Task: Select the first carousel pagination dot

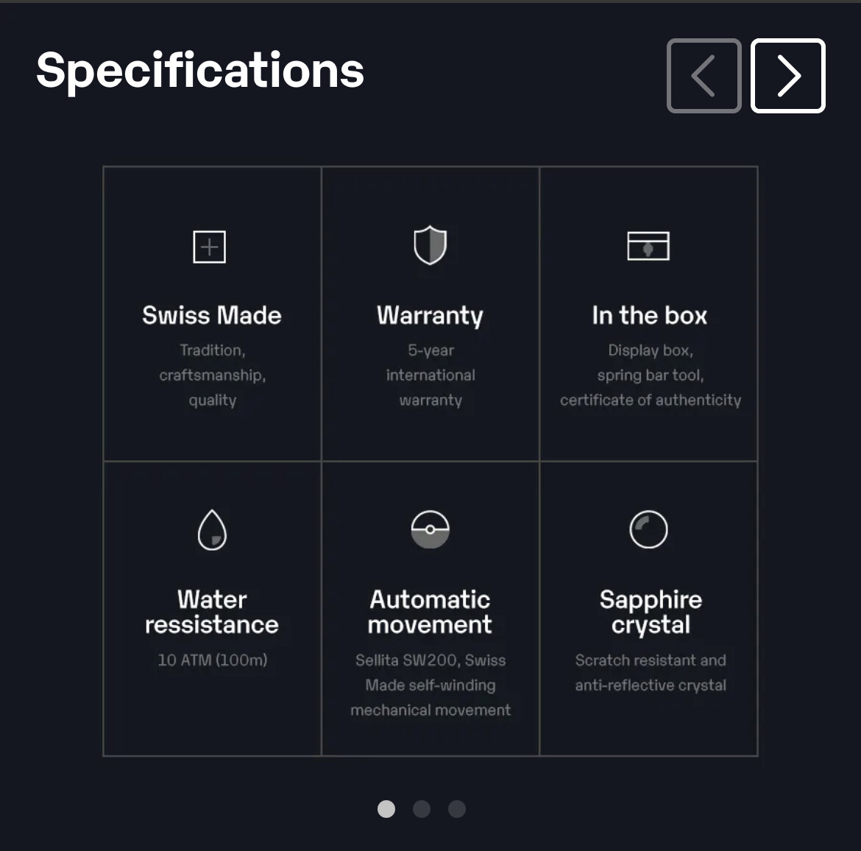Action: coord(386,809)
